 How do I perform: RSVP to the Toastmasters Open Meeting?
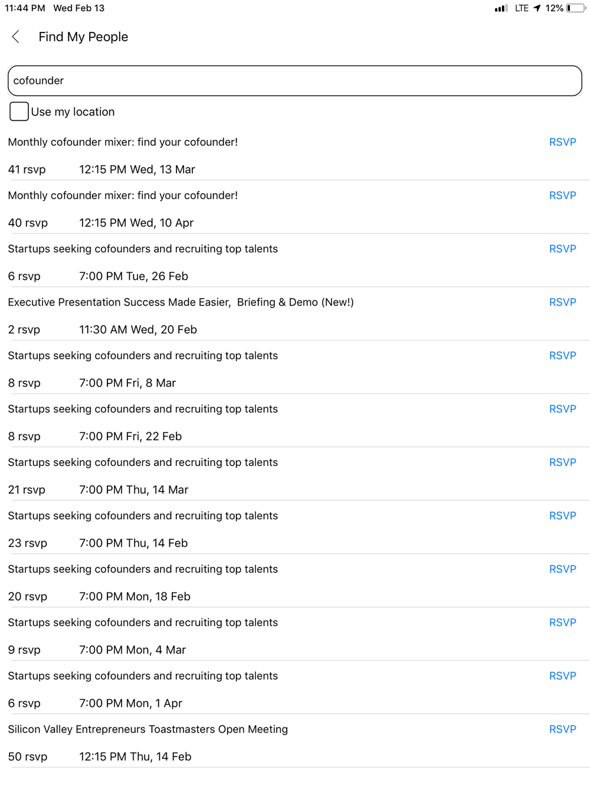point(562,729)
